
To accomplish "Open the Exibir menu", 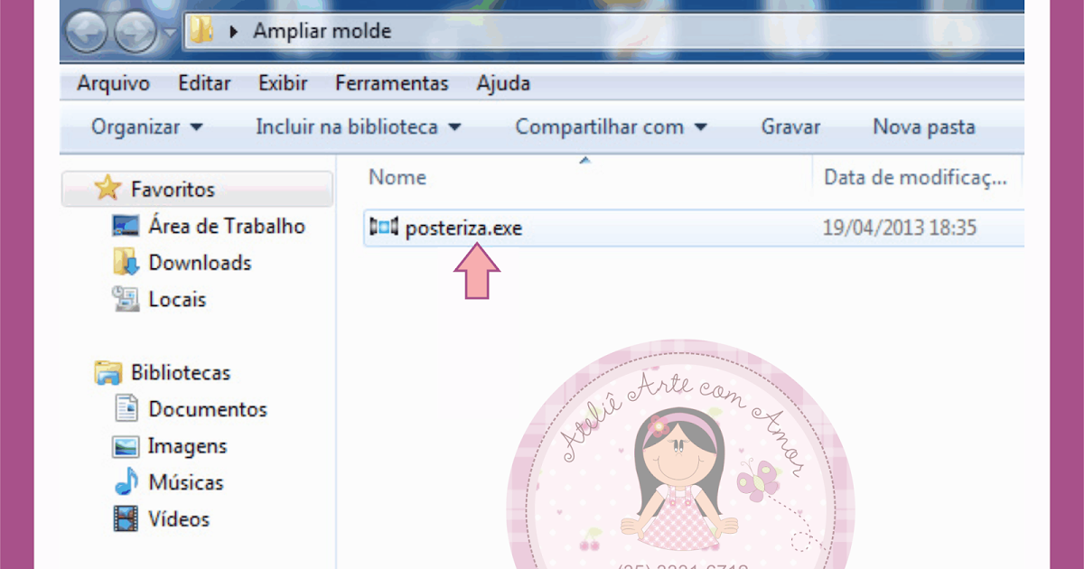I will [x=283, y=84].
